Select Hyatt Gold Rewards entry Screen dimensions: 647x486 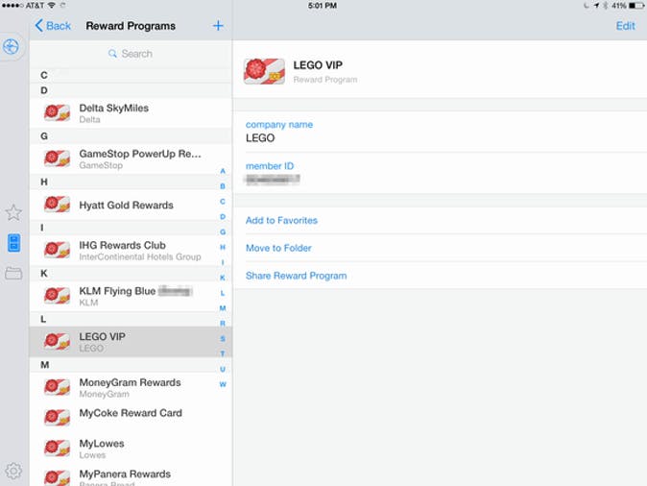click(x=131, y=205)
